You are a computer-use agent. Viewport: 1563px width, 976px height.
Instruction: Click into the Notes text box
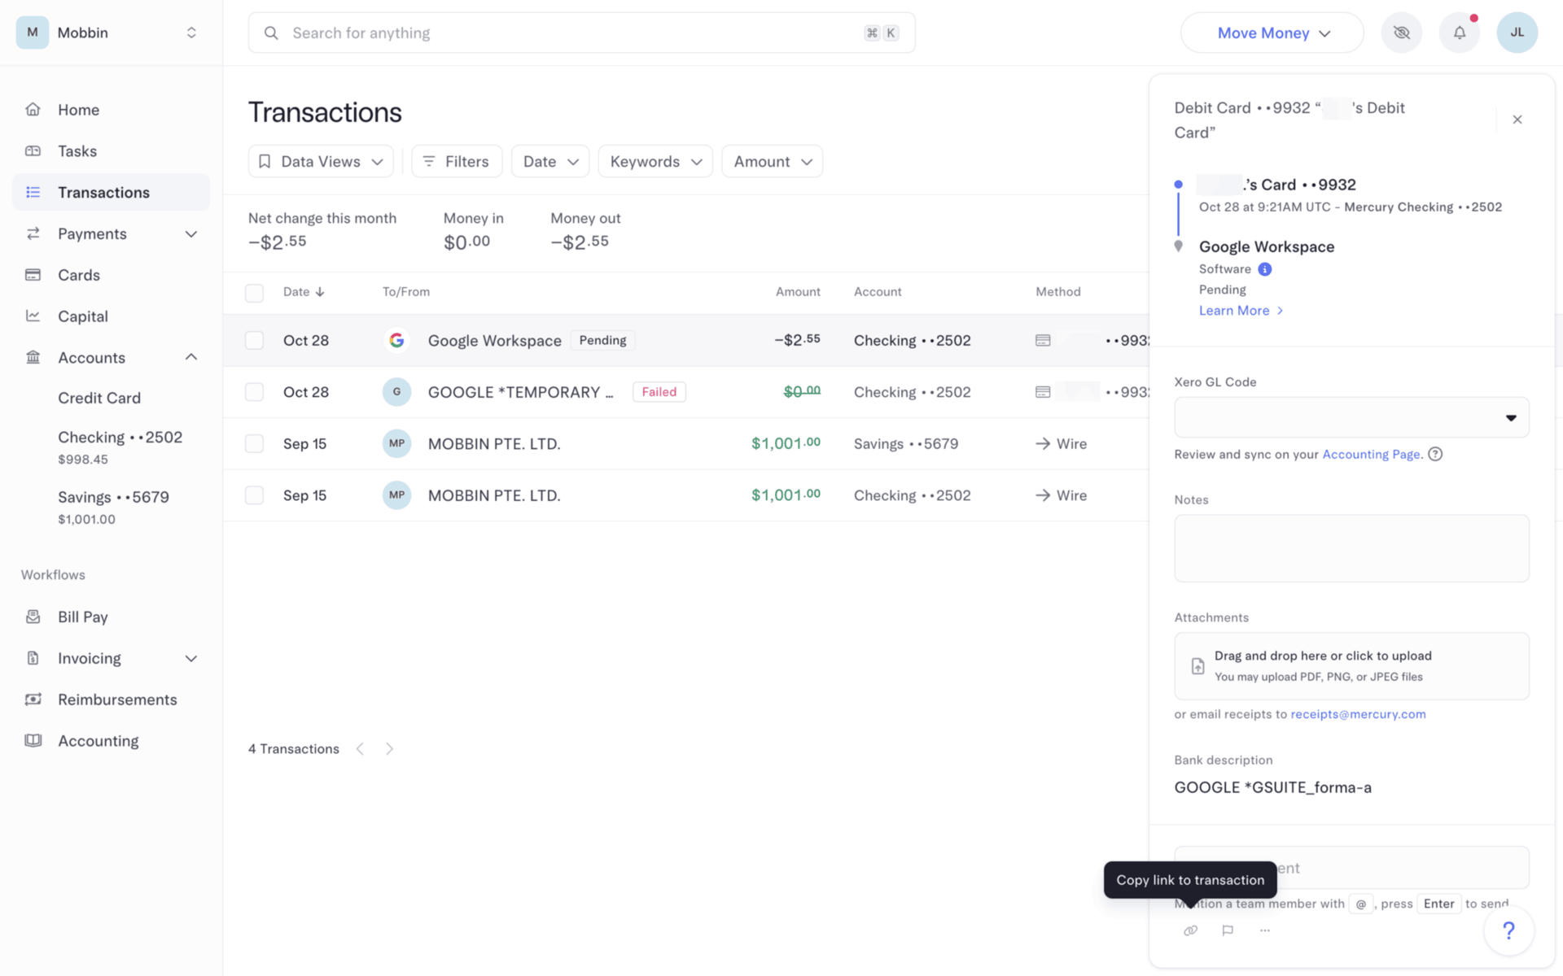[1351, 548]
